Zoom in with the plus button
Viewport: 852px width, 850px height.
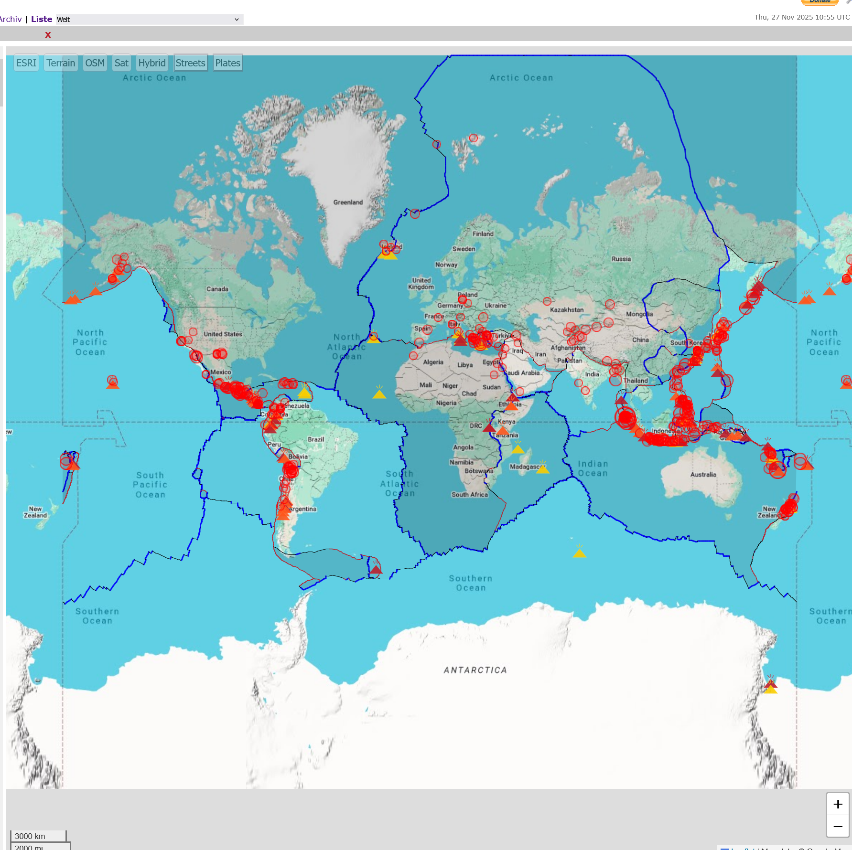[837, 804]
